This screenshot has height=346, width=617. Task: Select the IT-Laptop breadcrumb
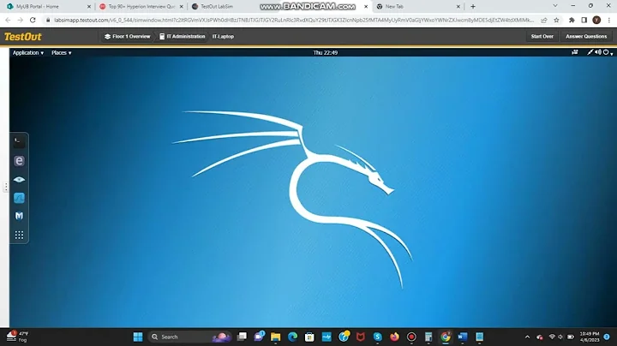click(x=223, y=37)
